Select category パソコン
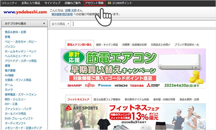216x130 pixels. click(x=10, y=47)
